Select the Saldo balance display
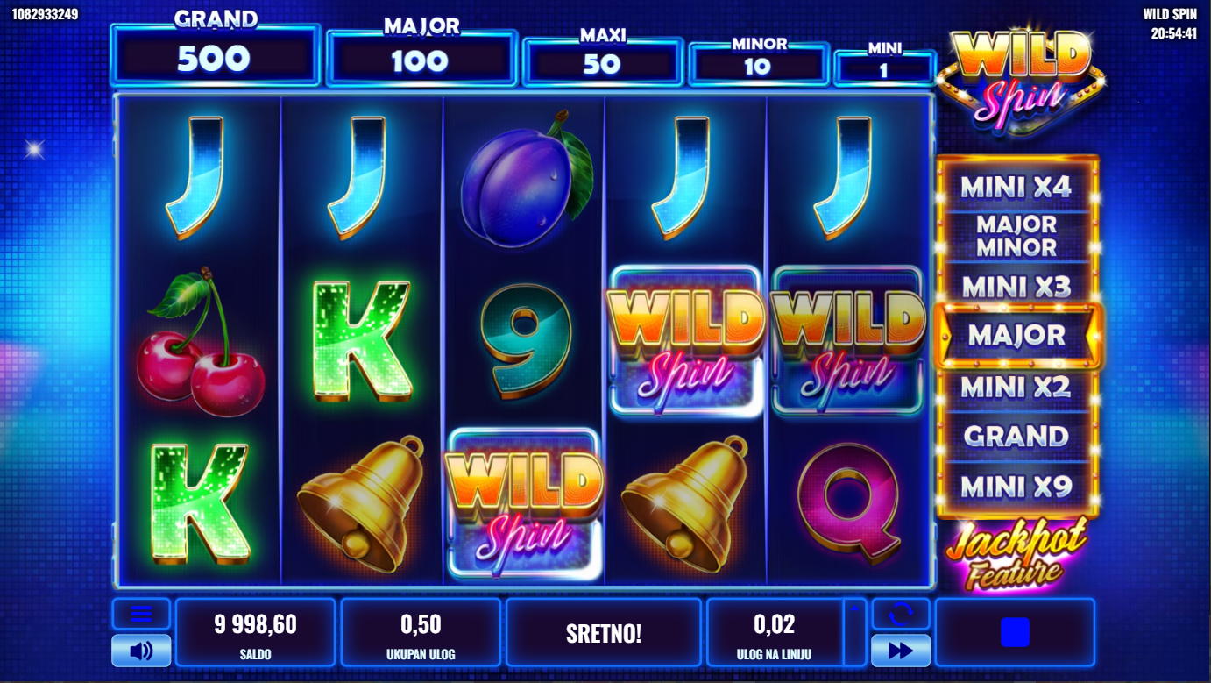This screenshot has width=1211, height=683. click(255, 632)
